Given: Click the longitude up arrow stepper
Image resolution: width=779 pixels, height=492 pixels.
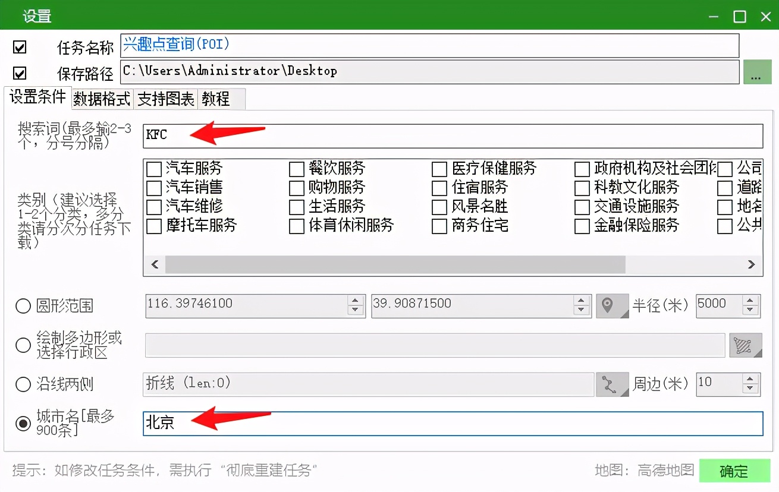Looking at the screenshot, I should pos(356,301).
